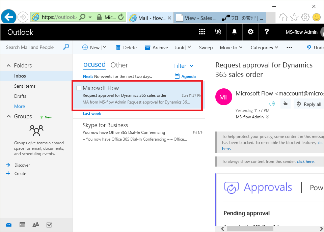The width and height of the screenshot is (324, 232).
Task: Open the Inbox folder
Action: click(36, 76)
